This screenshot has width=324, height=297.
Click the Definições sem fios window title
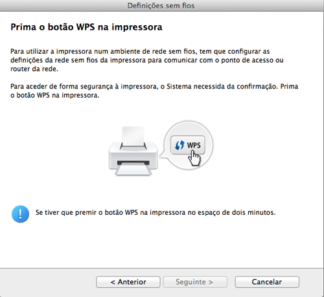(161, 6)
